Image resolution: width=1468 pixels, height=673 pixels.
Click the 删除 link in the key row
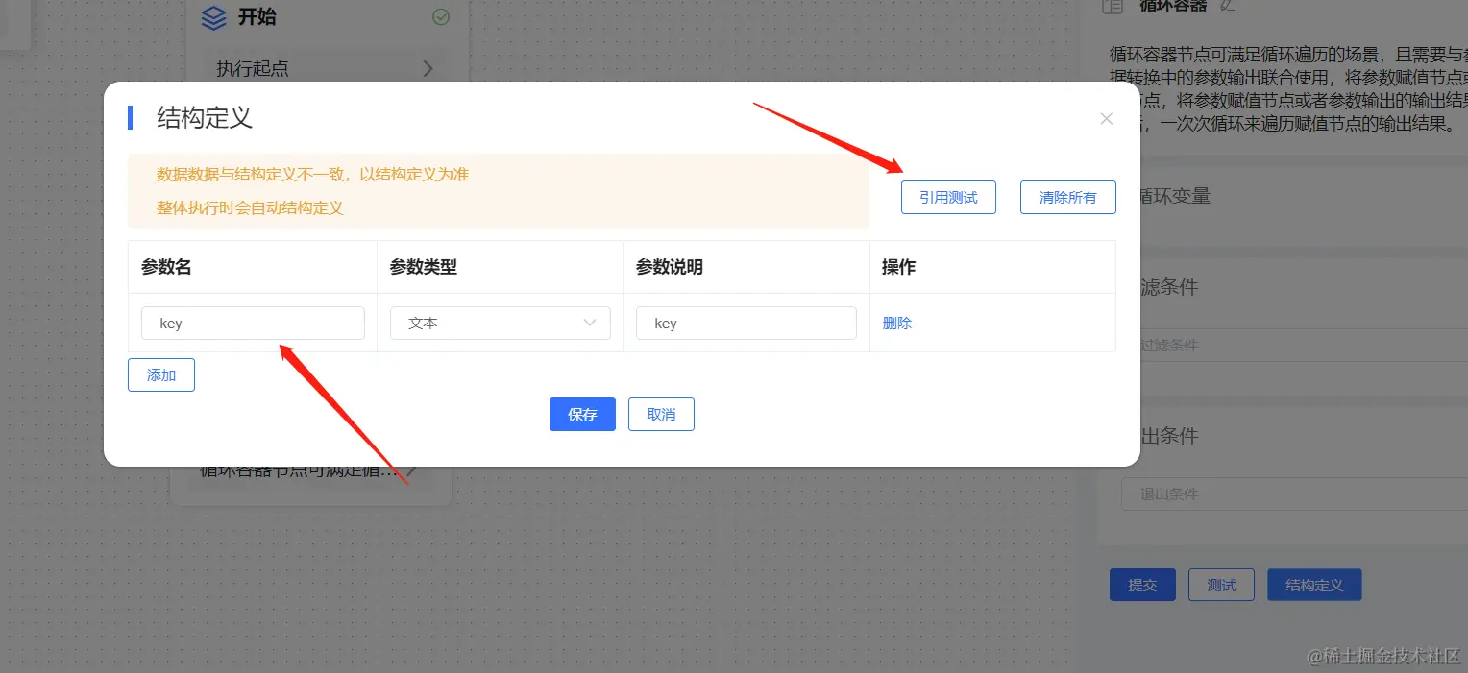(x=896, y=324)
